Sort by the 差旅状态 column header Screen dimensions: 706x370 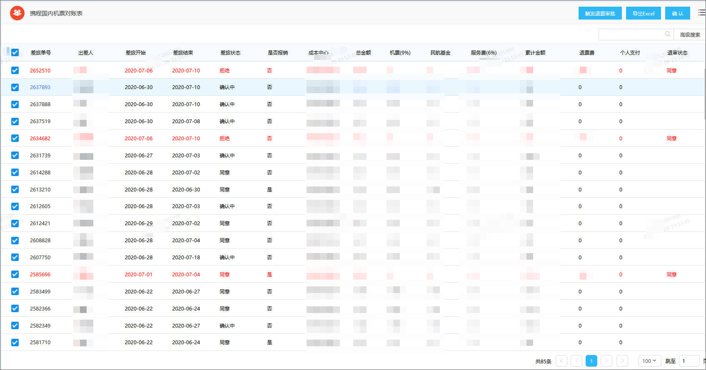pyautogui.click(x=230, y=53)
